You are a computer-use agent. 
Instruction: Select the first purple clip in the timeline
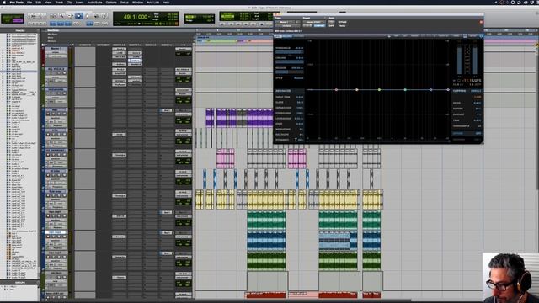pyautogui.click(x=210, y=117)
